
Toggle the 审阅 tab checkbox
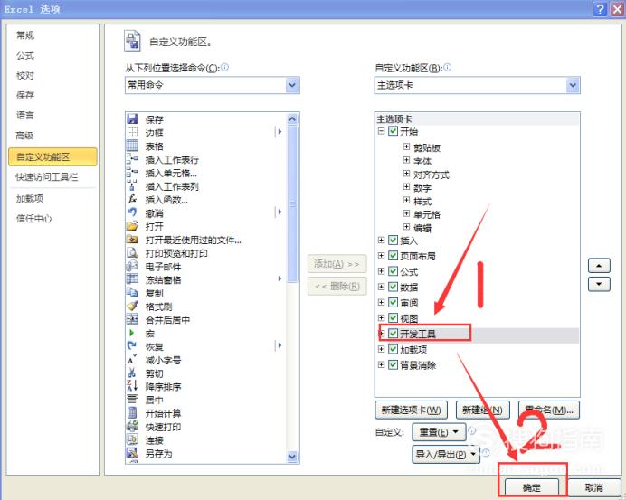click(x=393, y=303)
